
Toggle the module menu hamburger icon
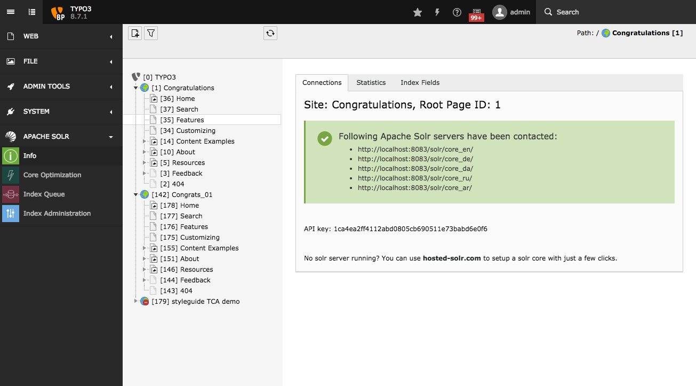pyautogui.click(x=11, y=12)
